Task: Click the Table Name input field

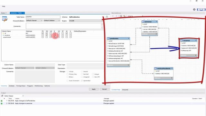Action: pos(43,17)
